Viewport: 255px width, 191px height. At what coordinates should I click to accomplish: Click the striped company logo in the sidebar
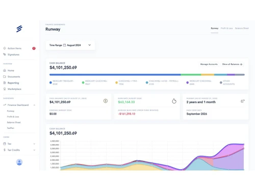pos(19,29)
